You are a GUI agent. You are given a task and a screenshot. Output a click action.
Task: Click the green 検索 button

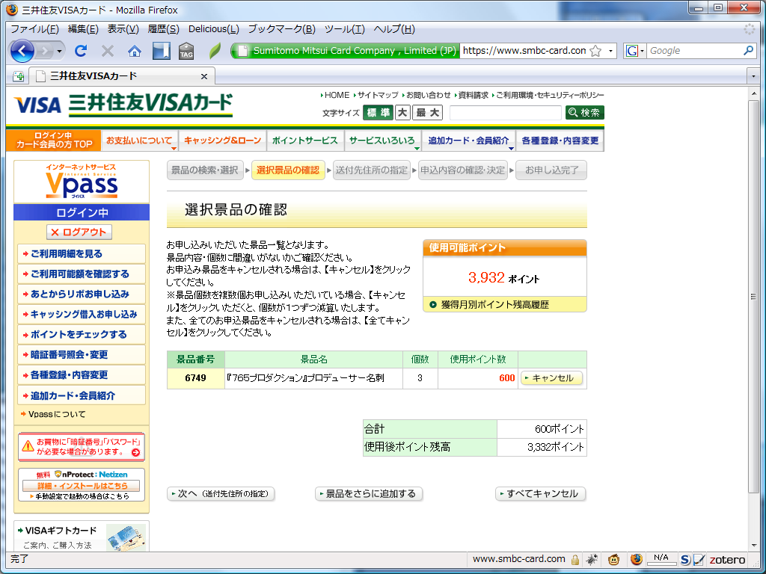click(x=585, y=113)
